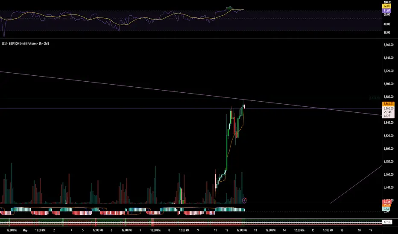Click date 19 on the time axis

(x=371, y=230)
